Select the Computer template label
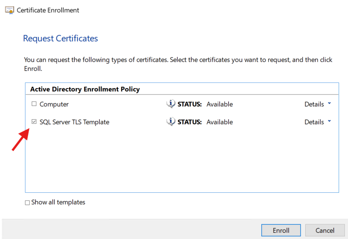The image size is (348, 239). pyautogui.click(x=54, y=104)
